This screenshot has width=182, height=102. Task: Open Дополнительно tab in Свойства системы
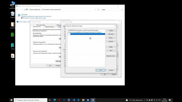[37, 27]
